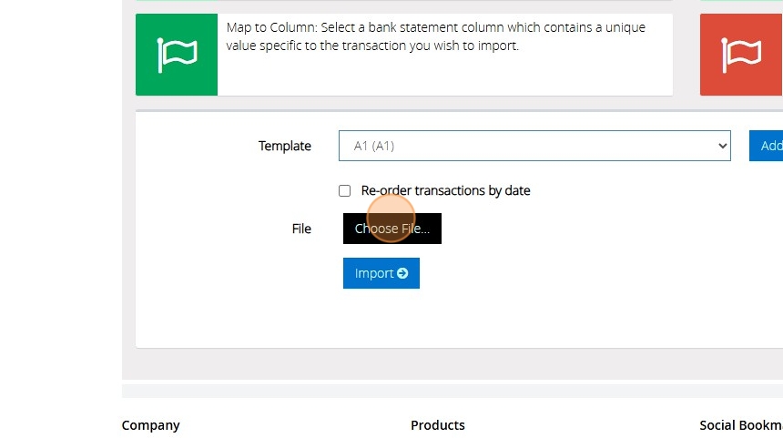Open the Template dropdown list
This screenshot has height=438, width=783.
click(534, 146)
